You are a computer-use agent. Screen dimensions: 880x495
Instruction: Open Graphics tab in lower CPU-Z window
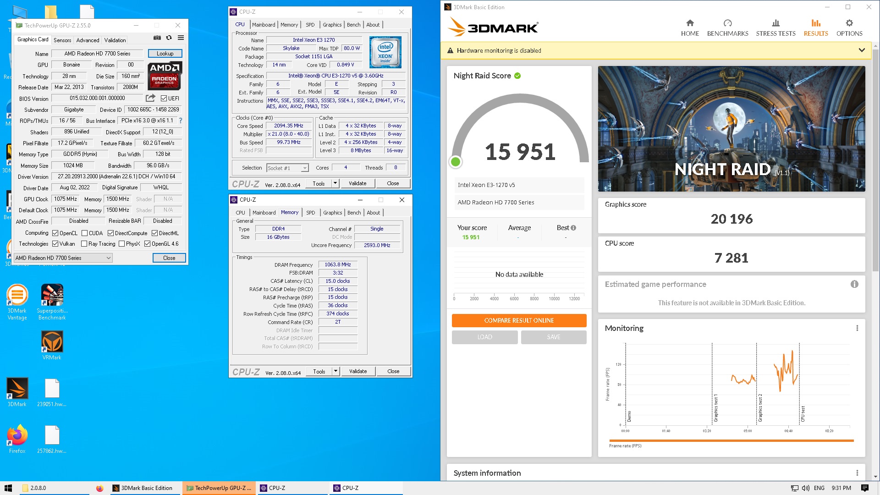[332, 213]
